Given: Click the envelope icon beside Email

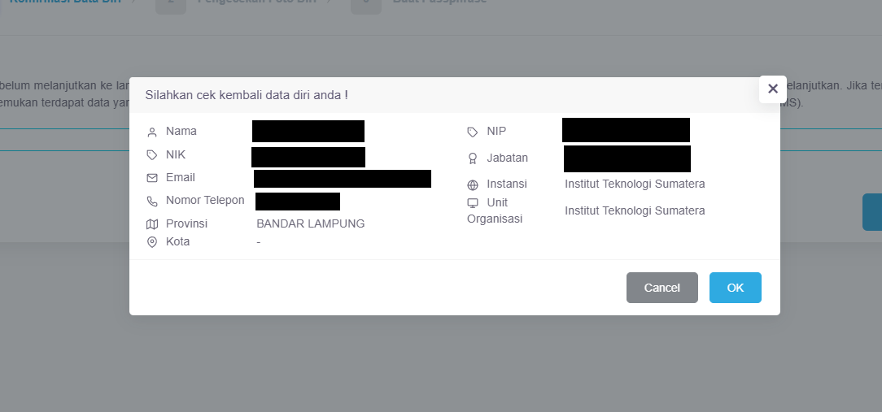Looking at the screenshot, I should [152, 178].
